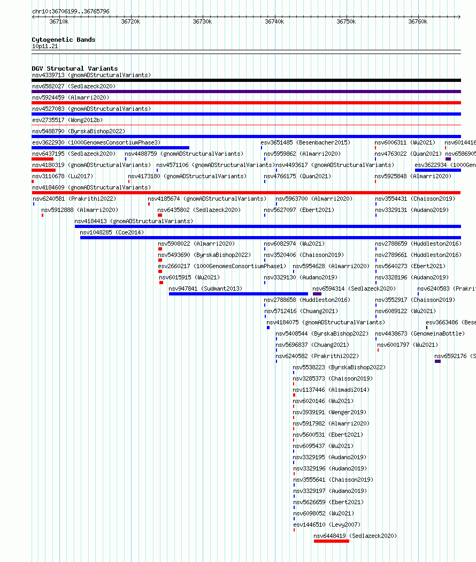Screen dimensions: 476x562
Task: Click nsv4488759 gnomADStructuralVariants label
Action: [x=184, y=154]
